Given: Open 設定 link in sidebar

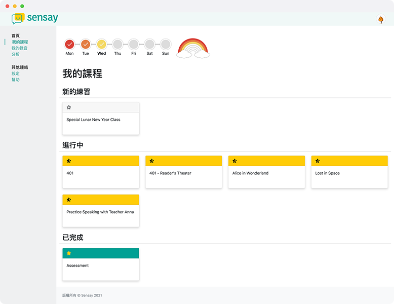Looking at the screenshot, I should click(16, 73).
